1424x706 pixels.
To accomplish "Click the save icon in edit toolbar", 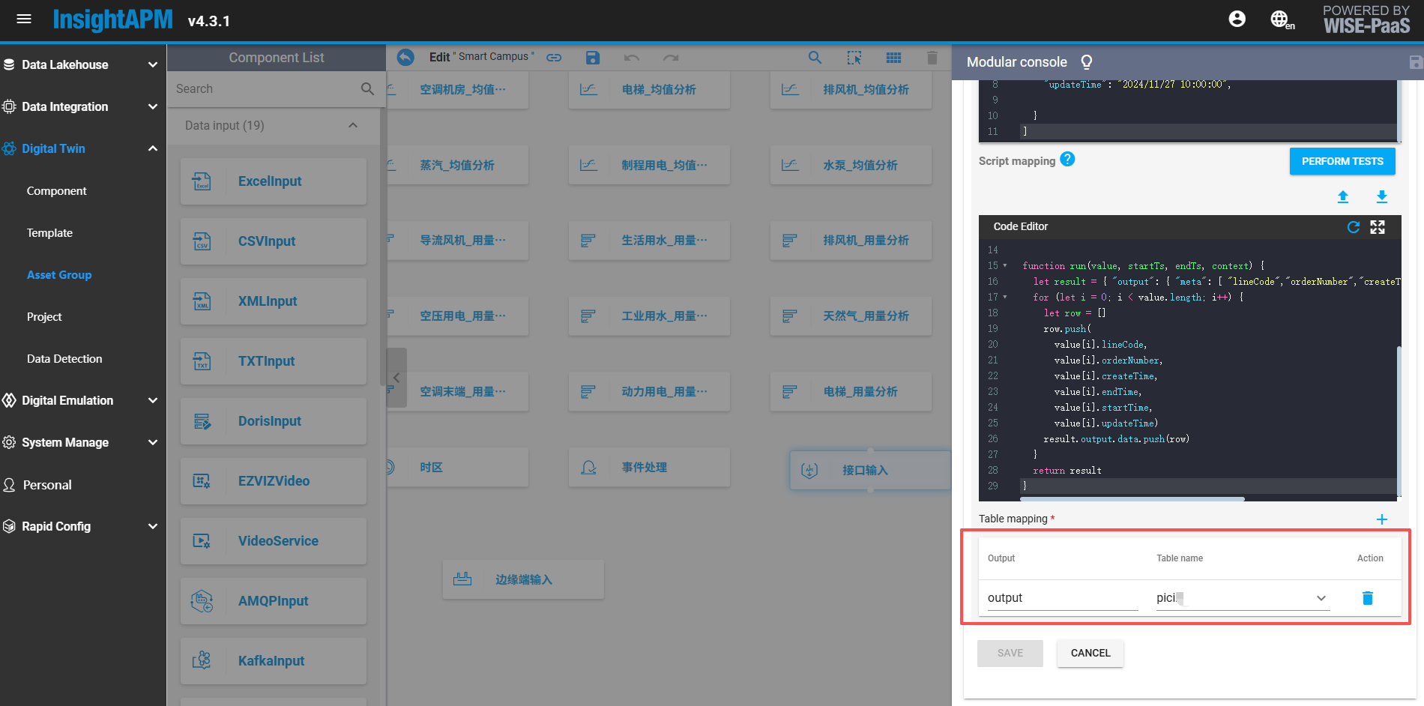I will (592, 58).
